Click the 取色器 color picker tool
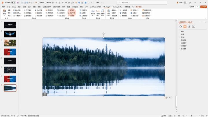 point(71,10)
